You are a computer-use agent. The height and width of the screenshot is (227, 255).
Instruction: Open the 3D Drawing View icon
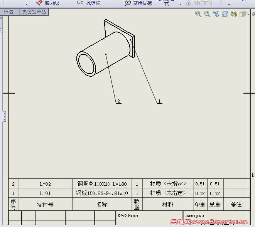[x=234, y=14]
